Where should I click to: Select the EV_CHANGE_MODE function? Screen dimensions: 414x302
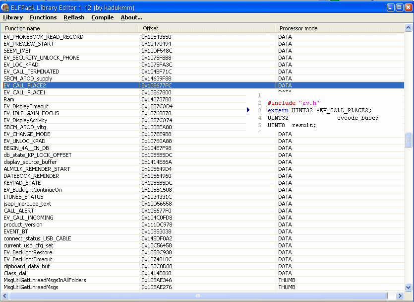pos(202,134)
